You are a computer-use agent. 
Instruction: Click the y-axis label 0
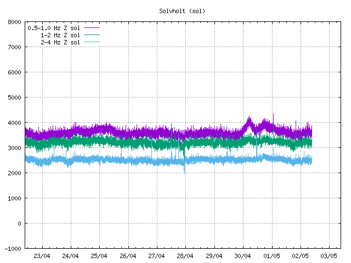[x=20, y=224]
